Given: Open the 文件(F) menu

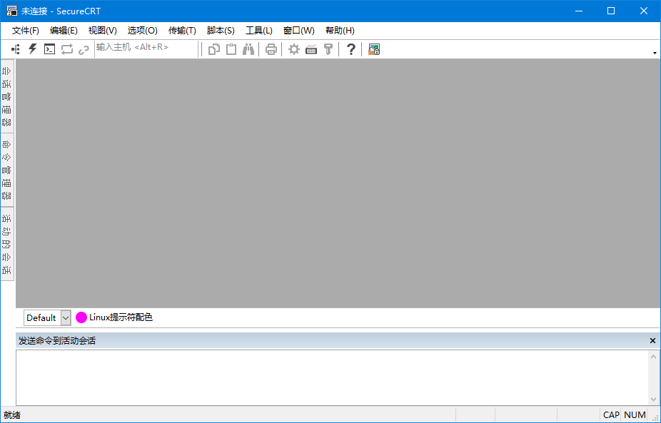Looking at the screenshot, I should (x=26, y=31).
